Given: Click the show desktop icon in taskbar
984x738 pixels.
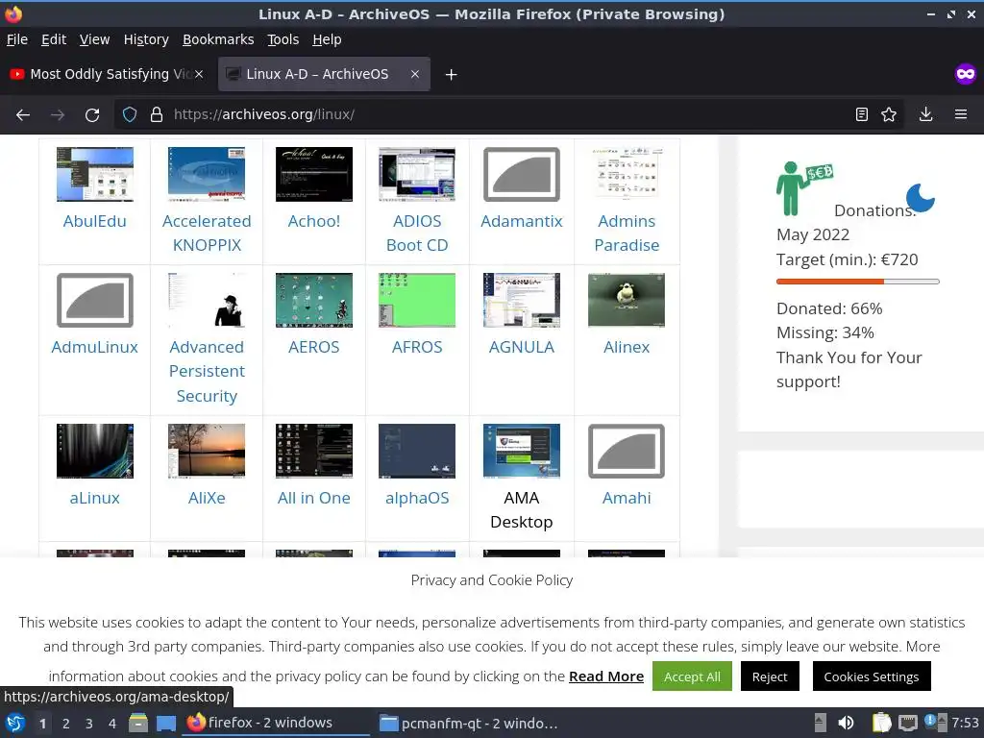Looking at the screenshot, I should pos(166,723).
